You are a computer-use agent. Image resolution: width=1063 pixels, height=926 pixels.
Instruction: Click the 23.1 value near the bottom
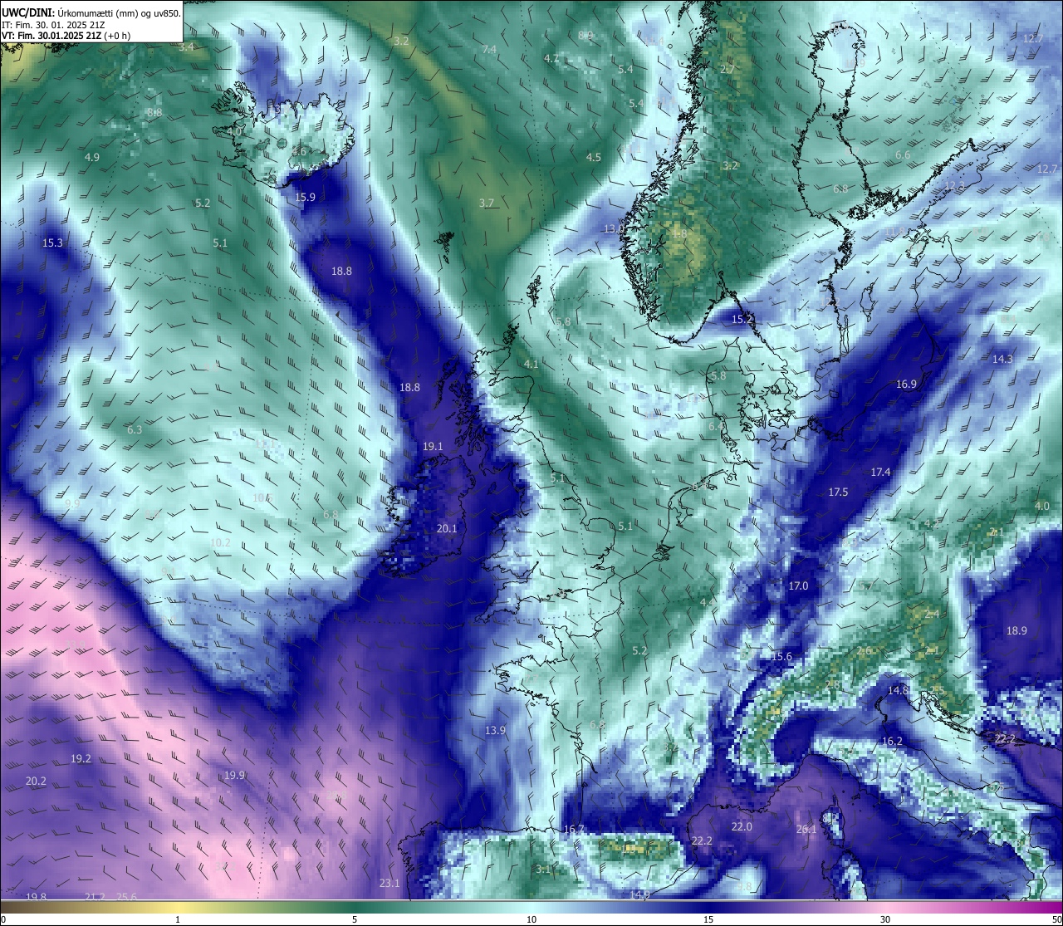(x=389, y=883)
